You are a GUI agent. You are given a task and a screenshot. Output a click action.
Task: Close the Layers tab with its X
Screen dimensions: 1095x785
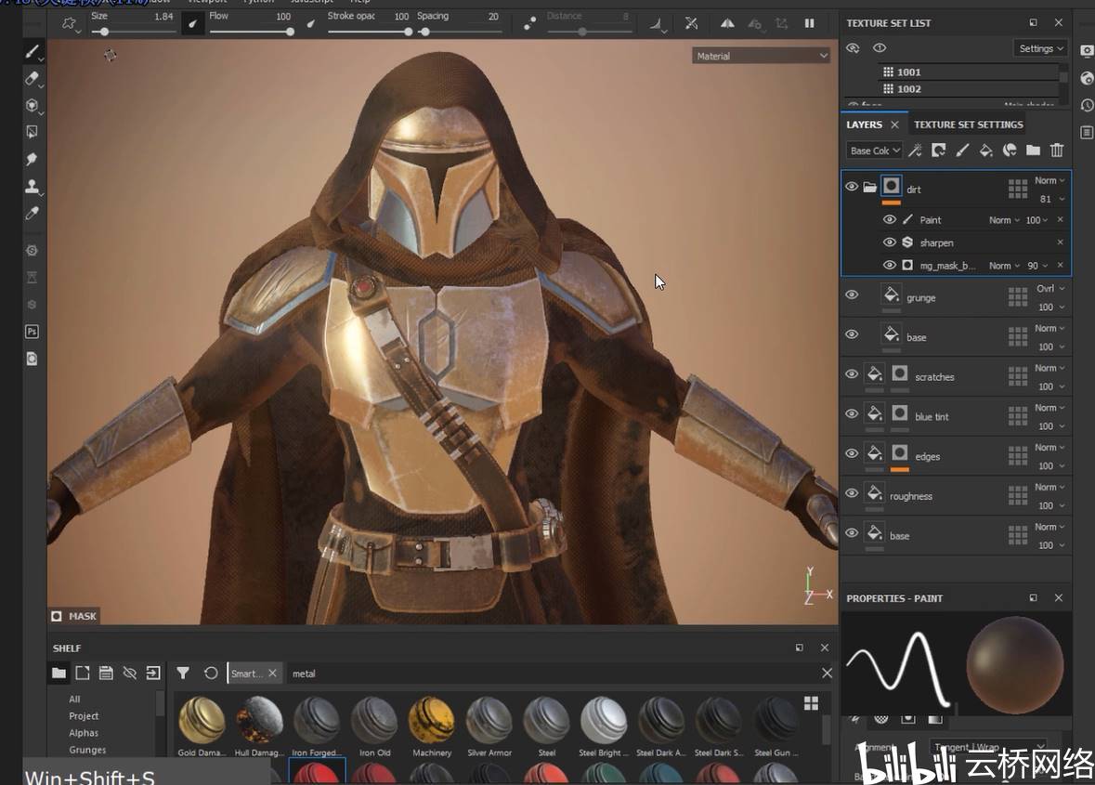click(x=894, y=124)
